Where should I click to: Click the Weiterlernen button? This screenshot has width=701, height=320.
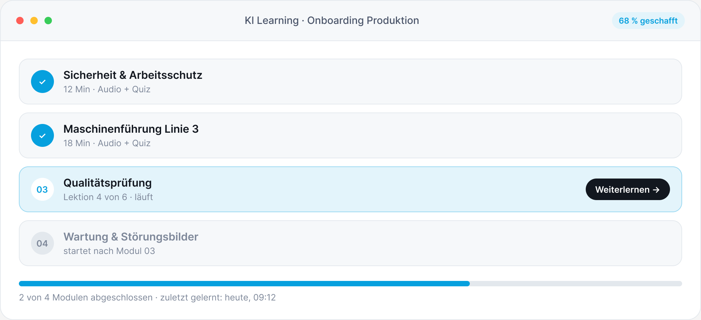coord(628,189)
